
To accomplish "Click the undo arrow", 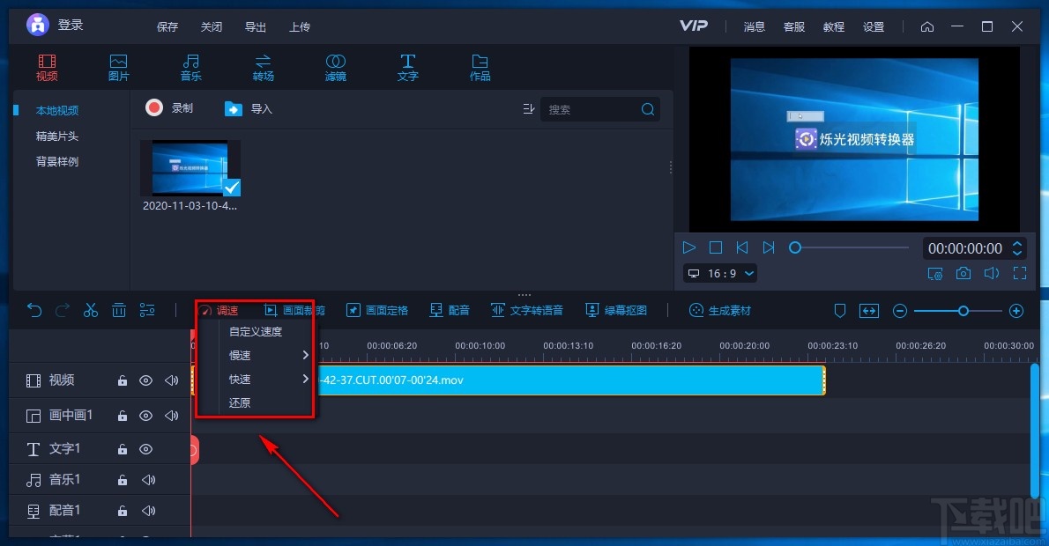I will click(34, 310).
